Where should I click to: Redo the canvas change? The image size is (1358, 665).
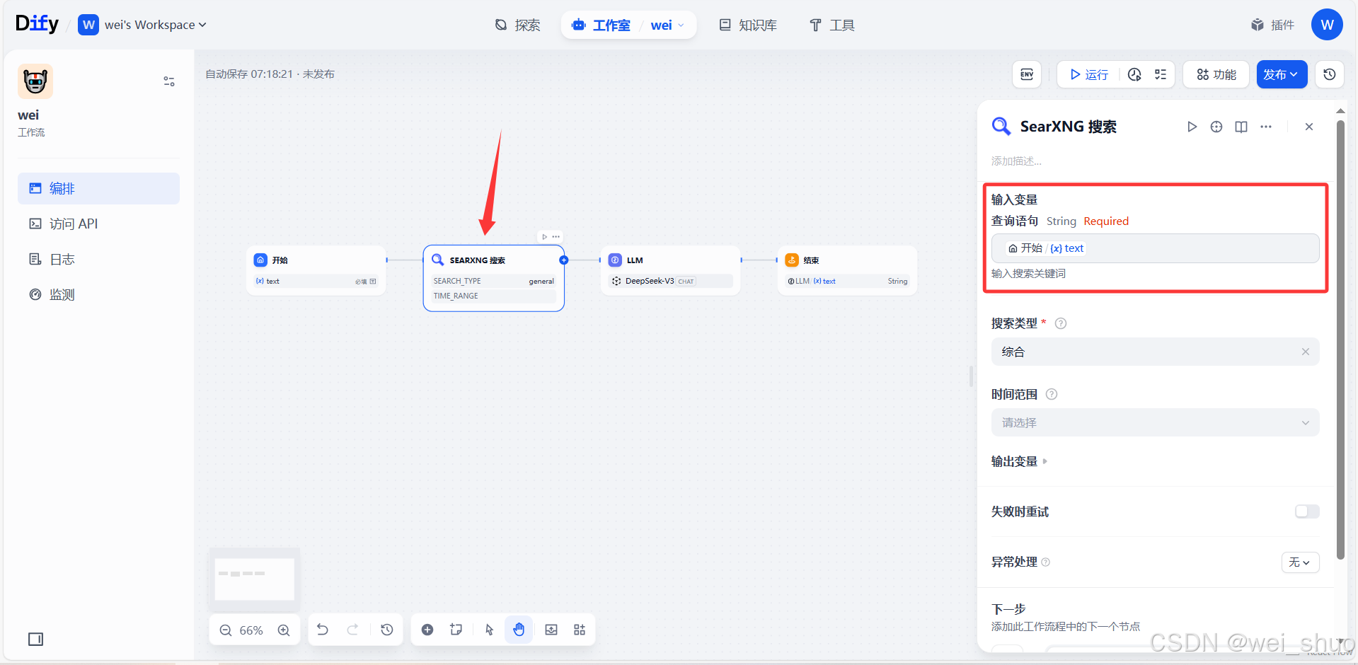[352, 630]
